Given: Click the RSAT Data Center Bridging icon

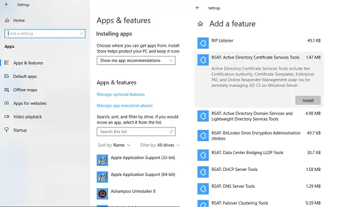Looking at the screenshot, I should tap(203, 155).
